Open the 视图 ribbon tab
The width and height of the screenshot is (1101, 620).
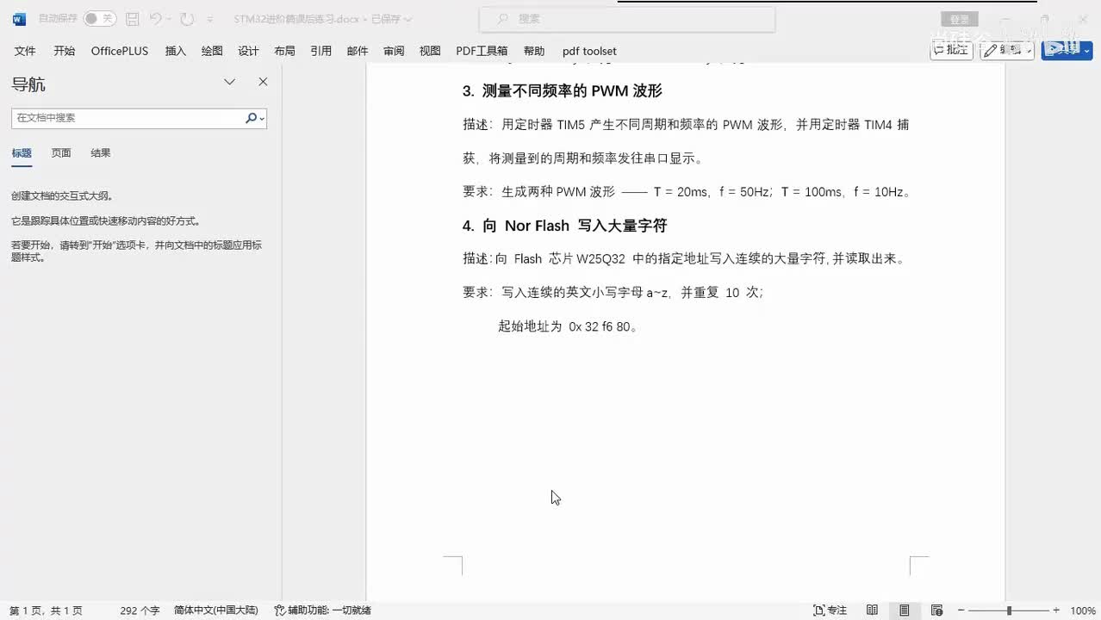[430, 51]
